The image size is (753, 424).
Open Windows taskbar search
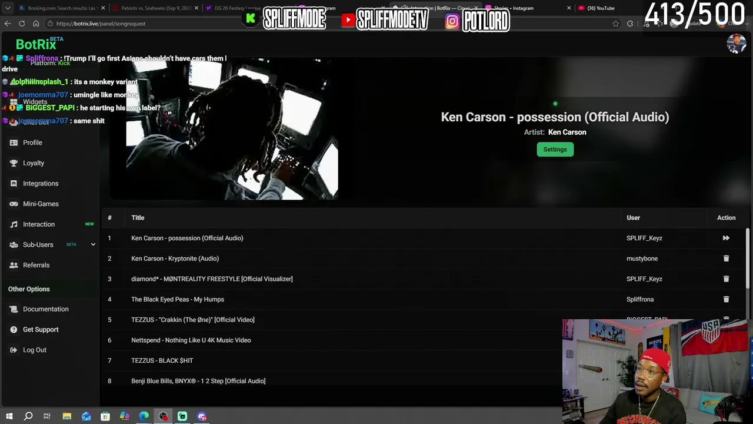point(28,416)
